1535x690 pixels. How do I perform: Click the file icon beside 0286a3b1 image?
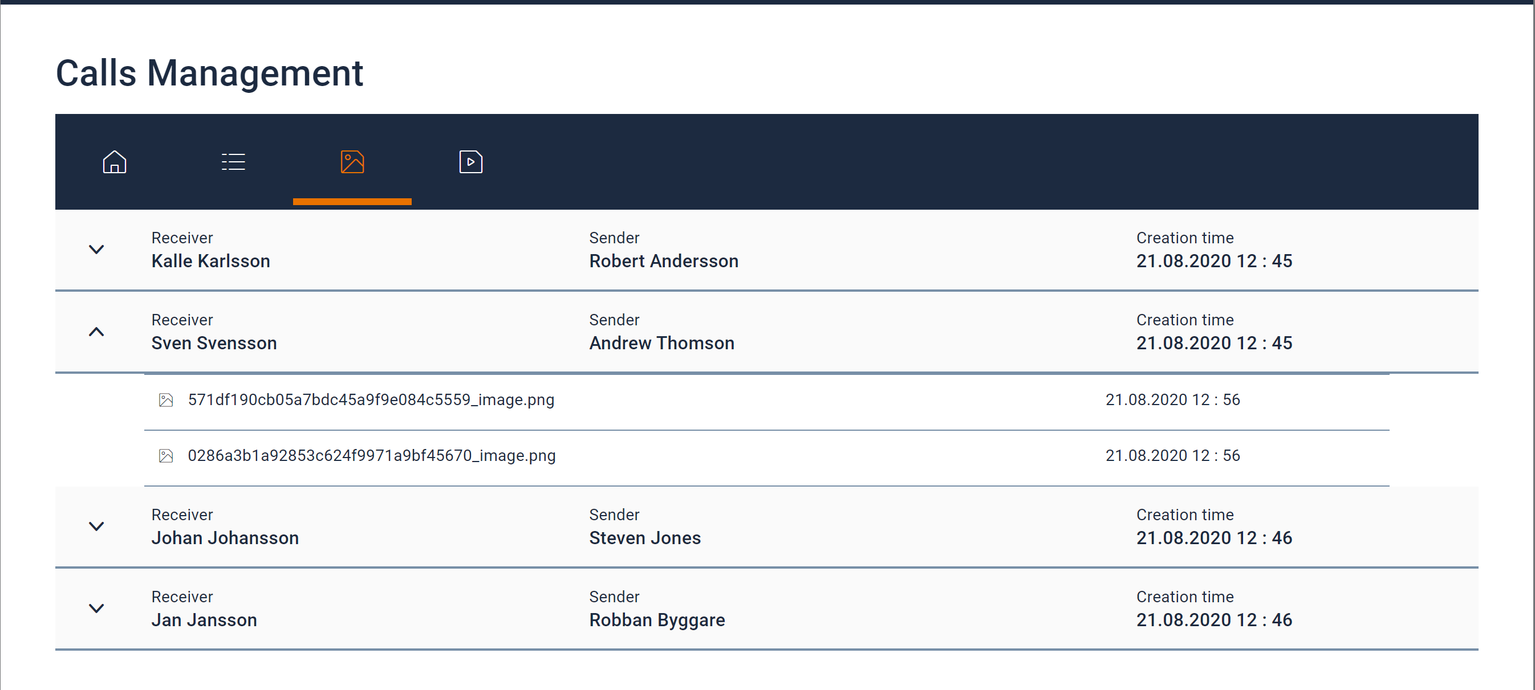167,456
